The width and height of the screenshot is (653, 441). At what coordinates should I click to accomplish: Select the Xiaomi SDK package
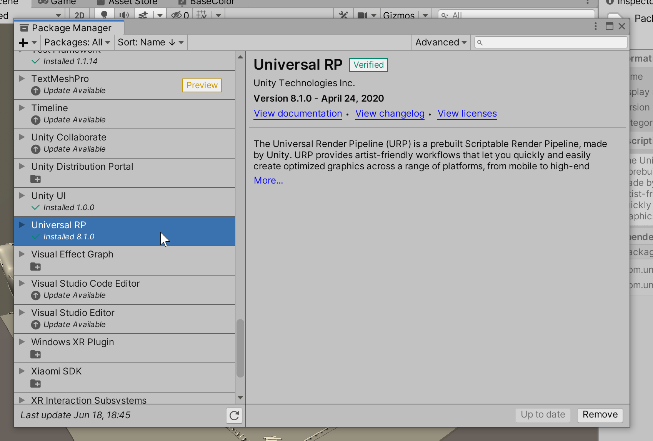(125, 378)
